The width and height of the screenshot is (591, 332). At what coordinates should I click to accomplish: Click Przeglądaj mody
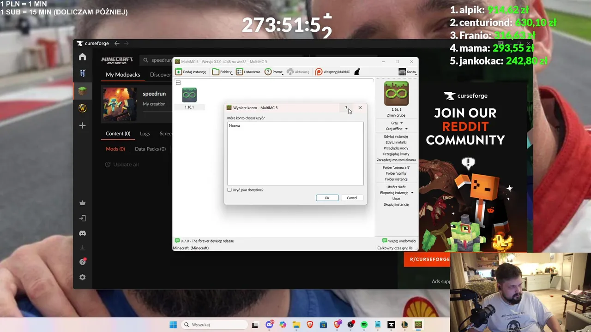point(396,148)
